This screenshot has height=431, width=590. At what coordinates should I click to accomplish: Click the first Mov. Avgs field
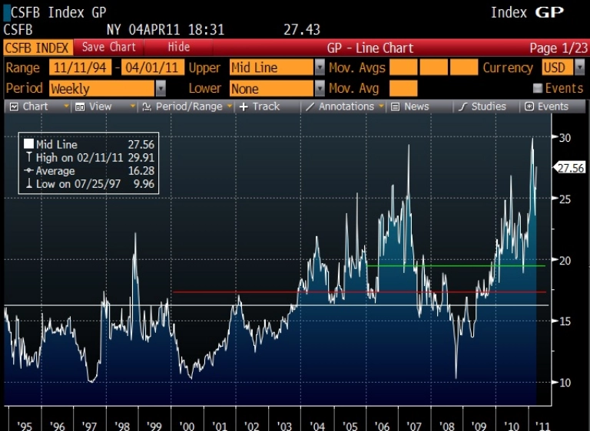[403, 67]
